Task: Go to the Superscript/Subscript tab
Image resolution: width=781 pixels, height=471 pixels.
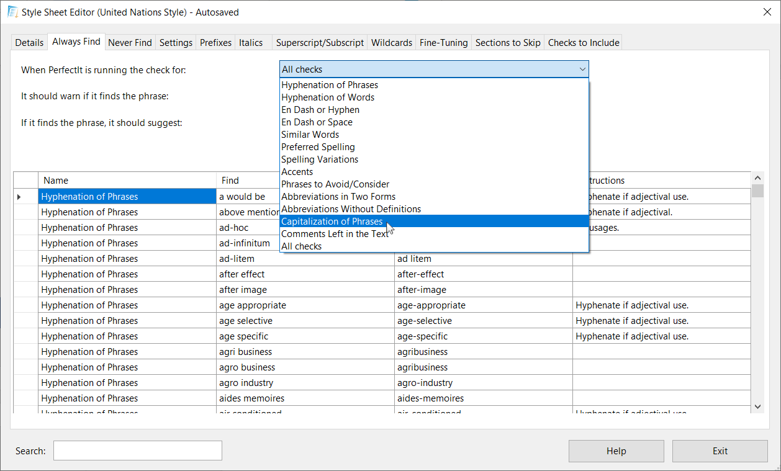Action: click(320, 43)
